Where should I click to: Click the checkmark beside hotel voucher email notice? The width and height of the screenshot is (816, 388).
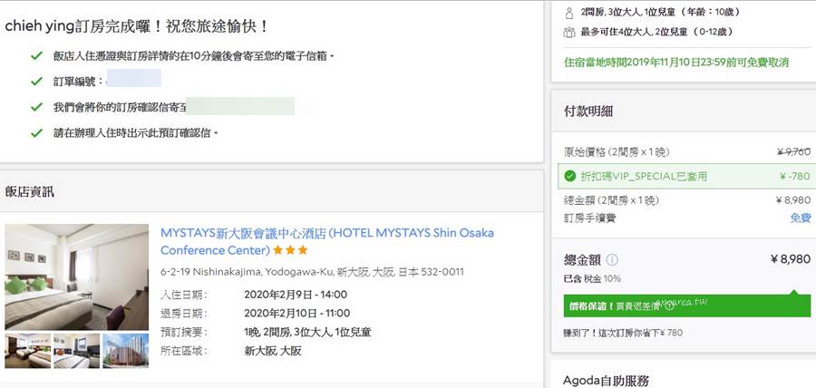pos(36,55)
